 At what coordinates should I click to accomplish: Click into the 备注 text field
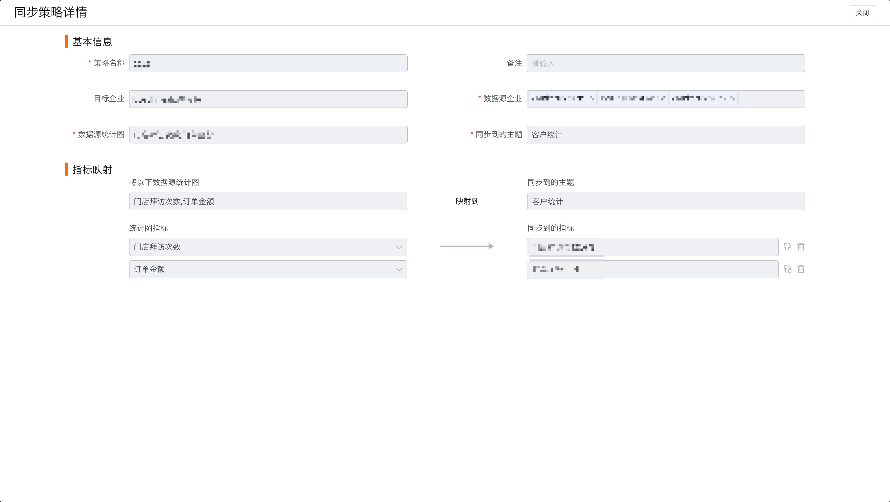point(666,64)
